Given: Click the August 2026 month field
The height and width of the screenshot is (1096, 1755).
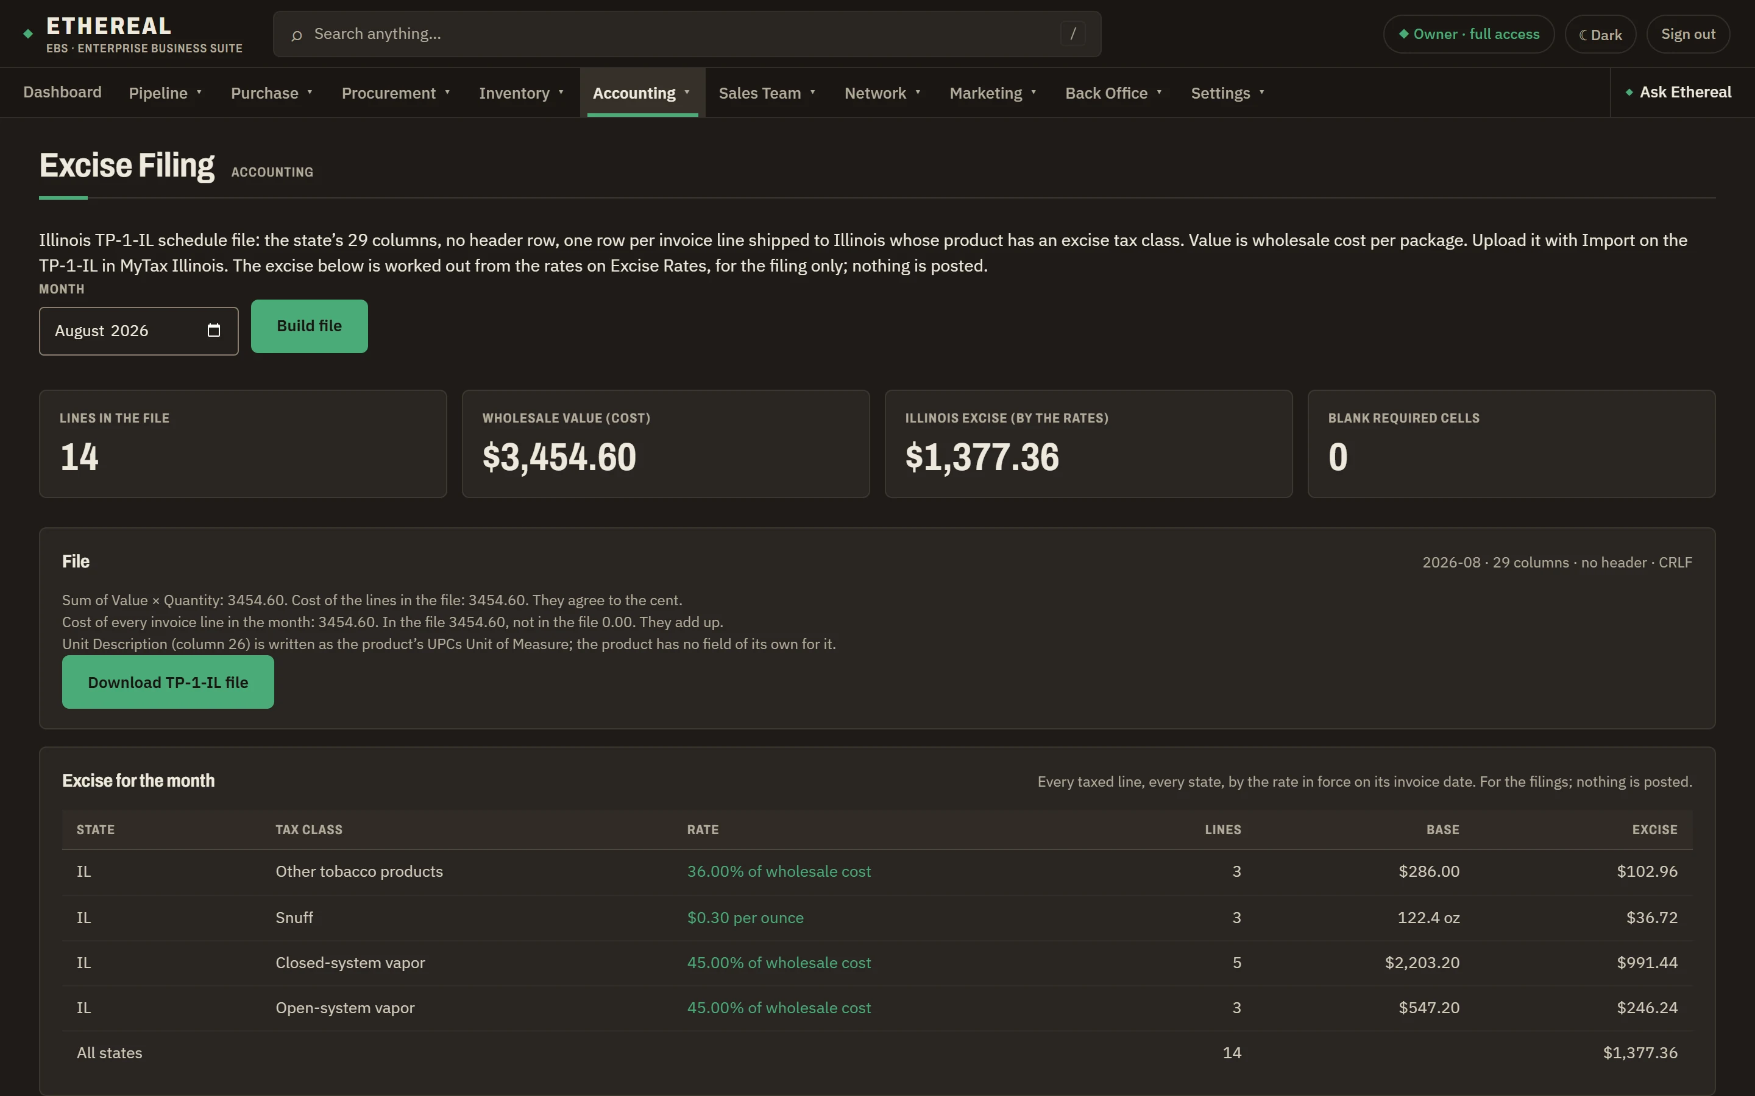Looking at the screenshot, I should (138, 331).
